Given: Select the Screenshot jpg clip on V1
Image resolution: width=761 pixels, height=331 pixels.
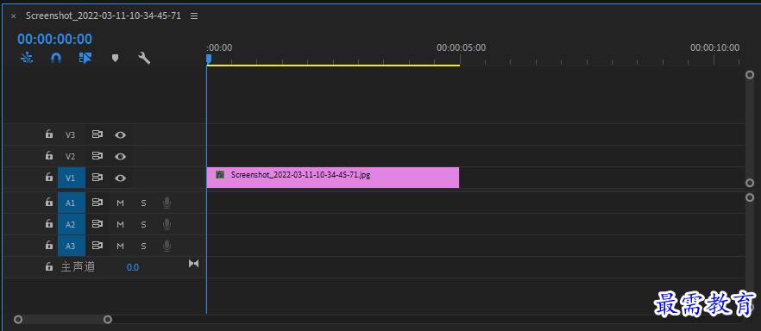Looking at the screenshot, I should [333, 178].
